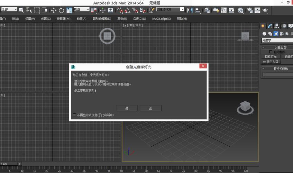This screenshot has height=173, width=293.
Task: Open the 全部 selection filter dropdown
Action: coord(9,10)
